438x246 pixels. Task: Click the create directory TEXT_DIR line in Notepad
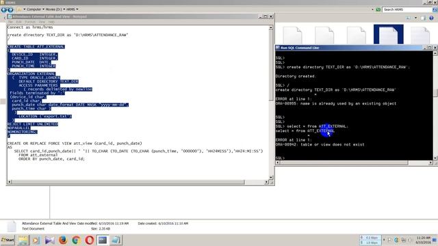(68, 35)
